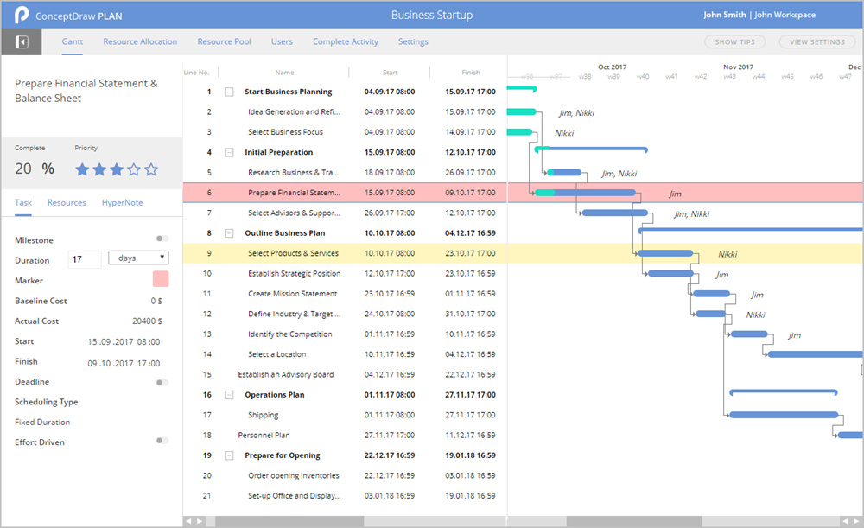The height and width of the screenshot is (528, 864).
Task: Collapse the Outline Business Plan group
Action: tap(229, 233)
